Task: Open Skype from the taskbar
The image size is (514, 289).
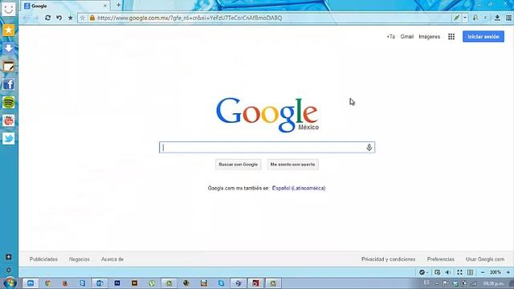Action: [x=222, y=283]
